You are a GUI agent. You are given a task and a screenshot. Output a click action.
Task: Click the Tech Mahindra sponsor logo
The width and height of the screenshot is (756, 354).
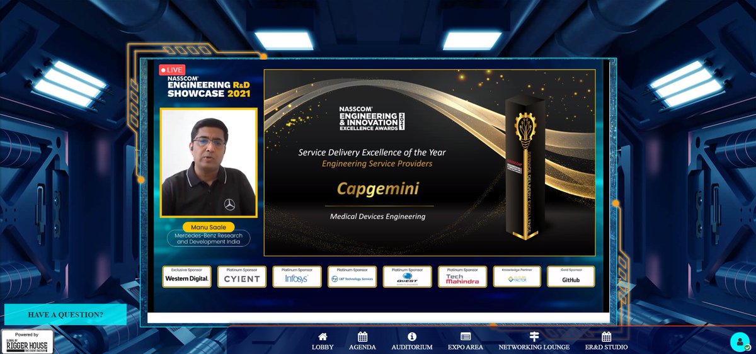[462, 277]
